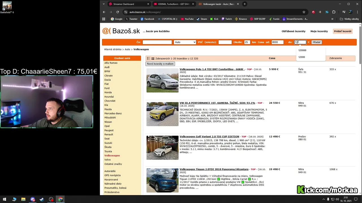The image size is (362, 203).
Task: Open the Volkswagen Polo 1.4 TDI listing title
Action: (x=212, y=69)
